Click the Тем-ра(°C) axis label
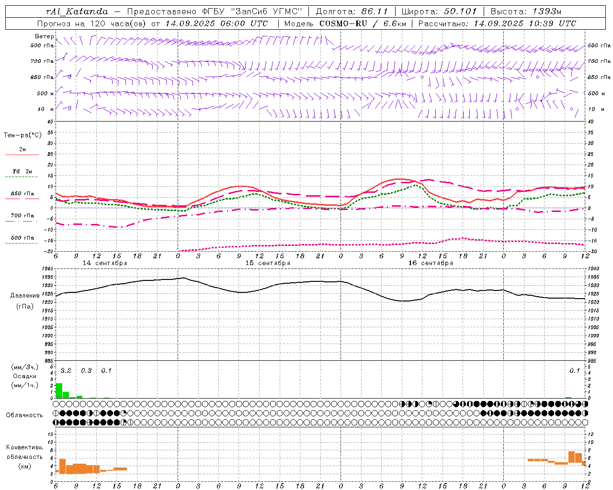 coord(23,135)
